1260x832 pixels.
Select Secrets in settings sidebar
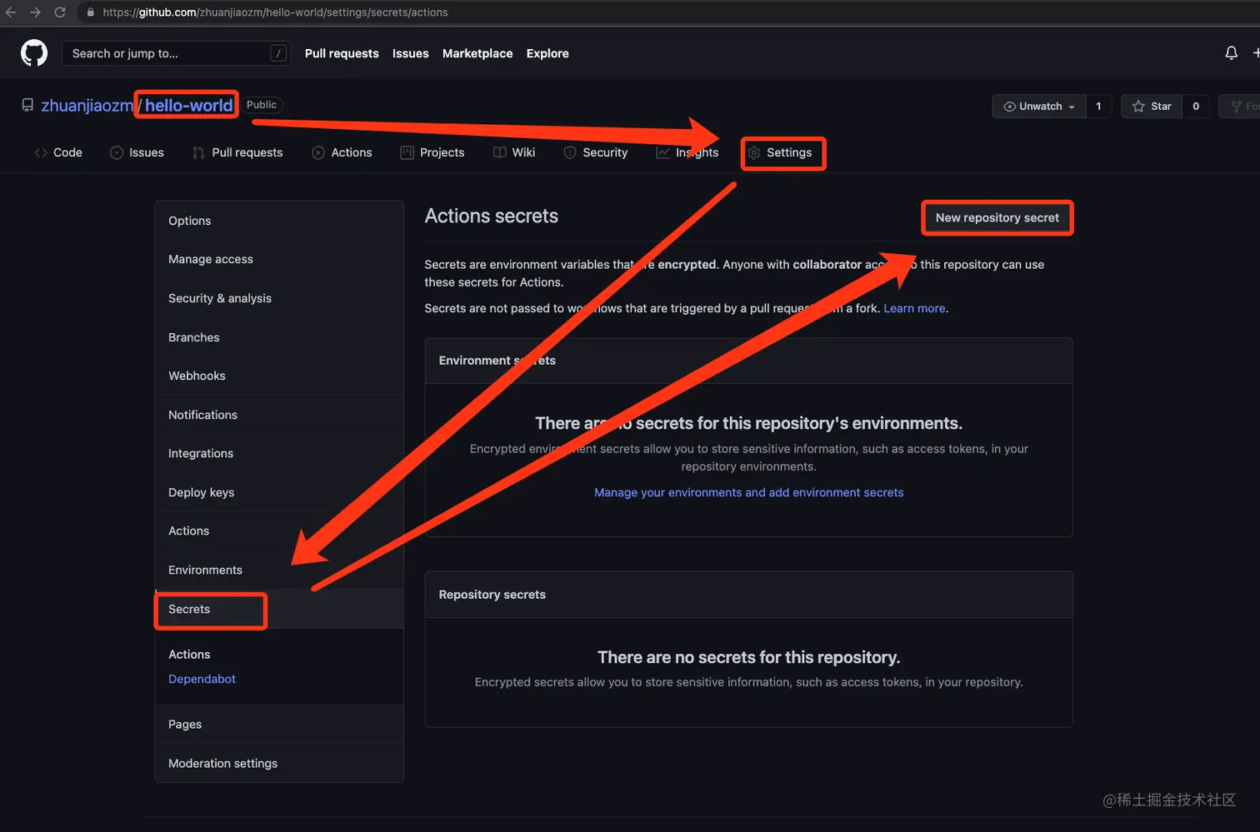pyautogui.click(x=279, y=609)
